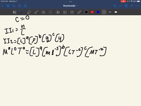Go back with the left chevron
This screenshot has height=106, width=141.
[2, 6]
